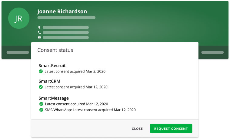Select the SmartMessage section heading

[54, 98]
